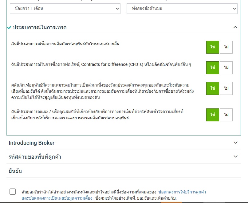The width and height of the screenshot is (248, 203).
Task: Open the 'น้อยกว่า 1 เดือน' dropdown
Action: (x=65, y=9)
